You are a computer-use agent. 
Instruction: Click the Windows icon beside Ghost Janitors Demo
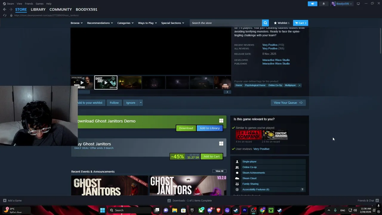click(221, 121)
